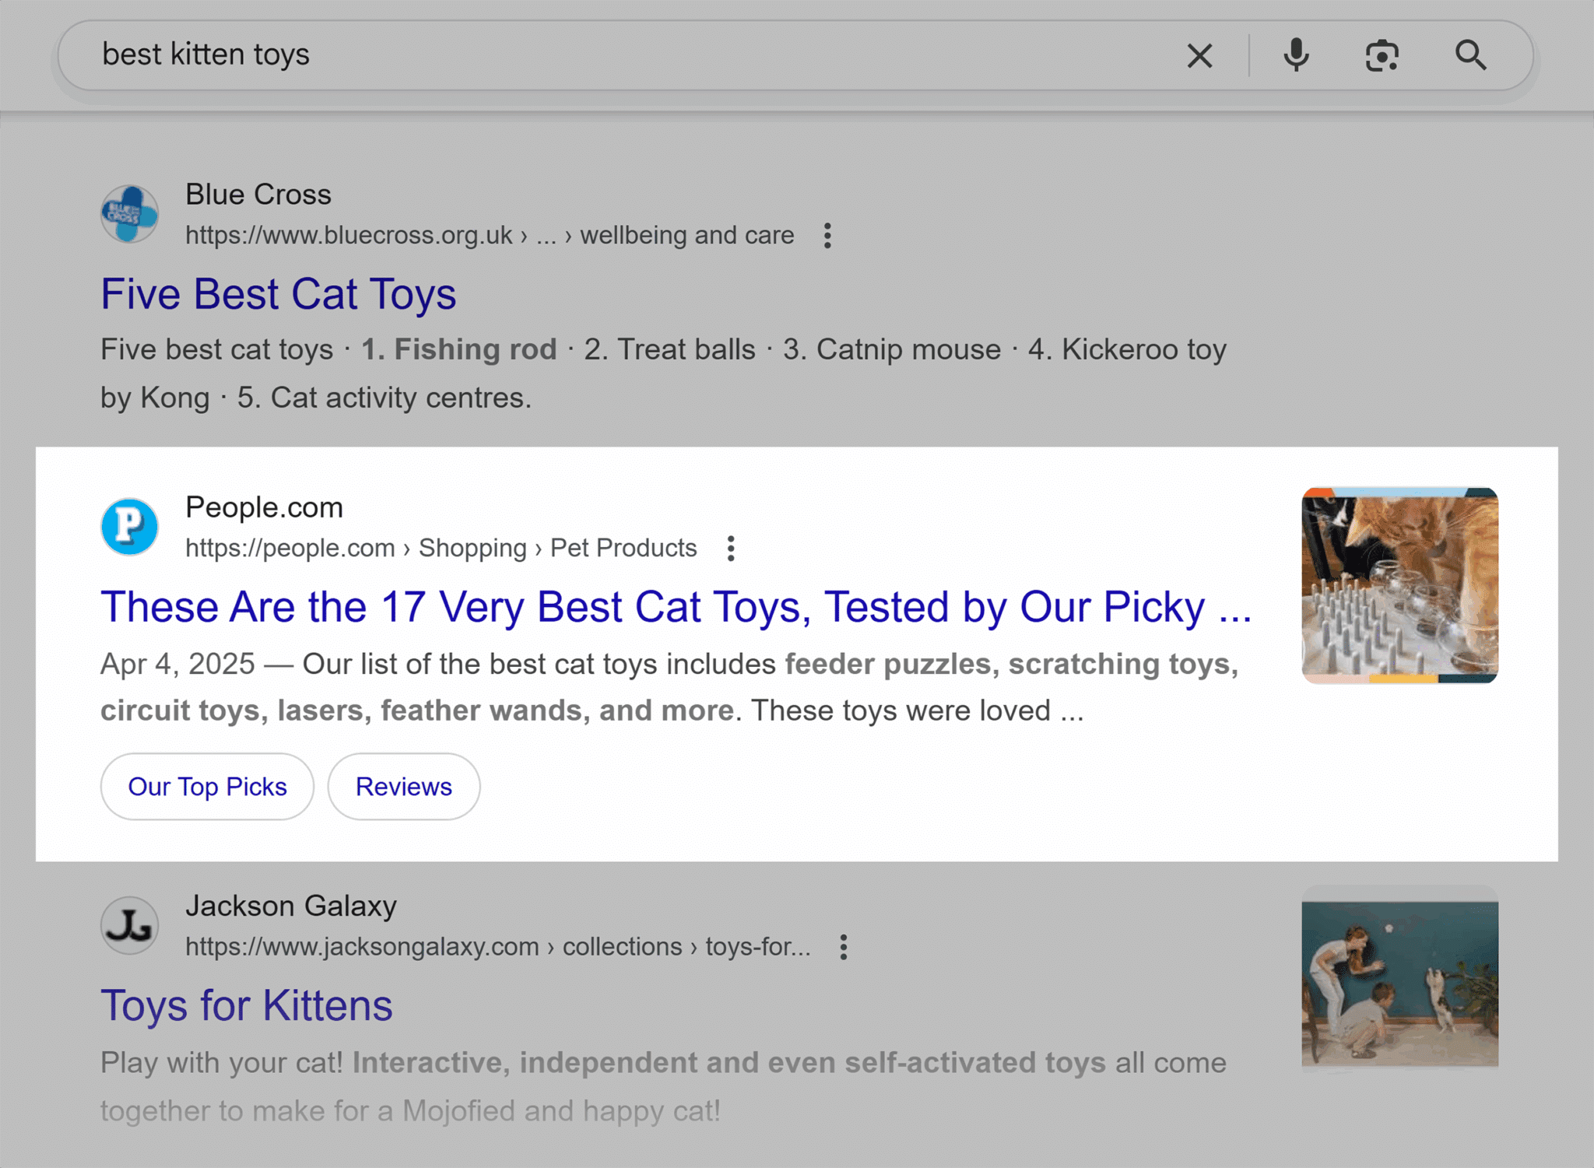The width and height of the screenshot is (1594, 1168).
Task: Click the Blue Cross site favicon
Action: (130, 214)
